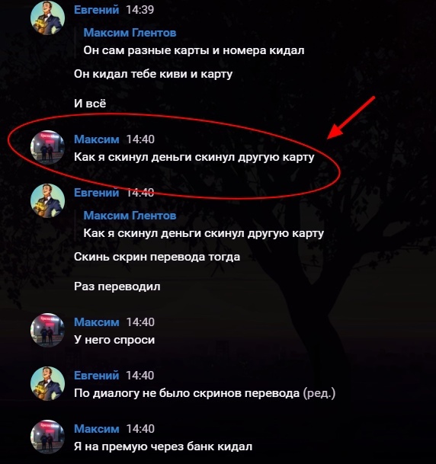Jump to quoted message 'Он сам разные карты'
The height and width of the screenshot is (464, 436).
tap(194, 50)
